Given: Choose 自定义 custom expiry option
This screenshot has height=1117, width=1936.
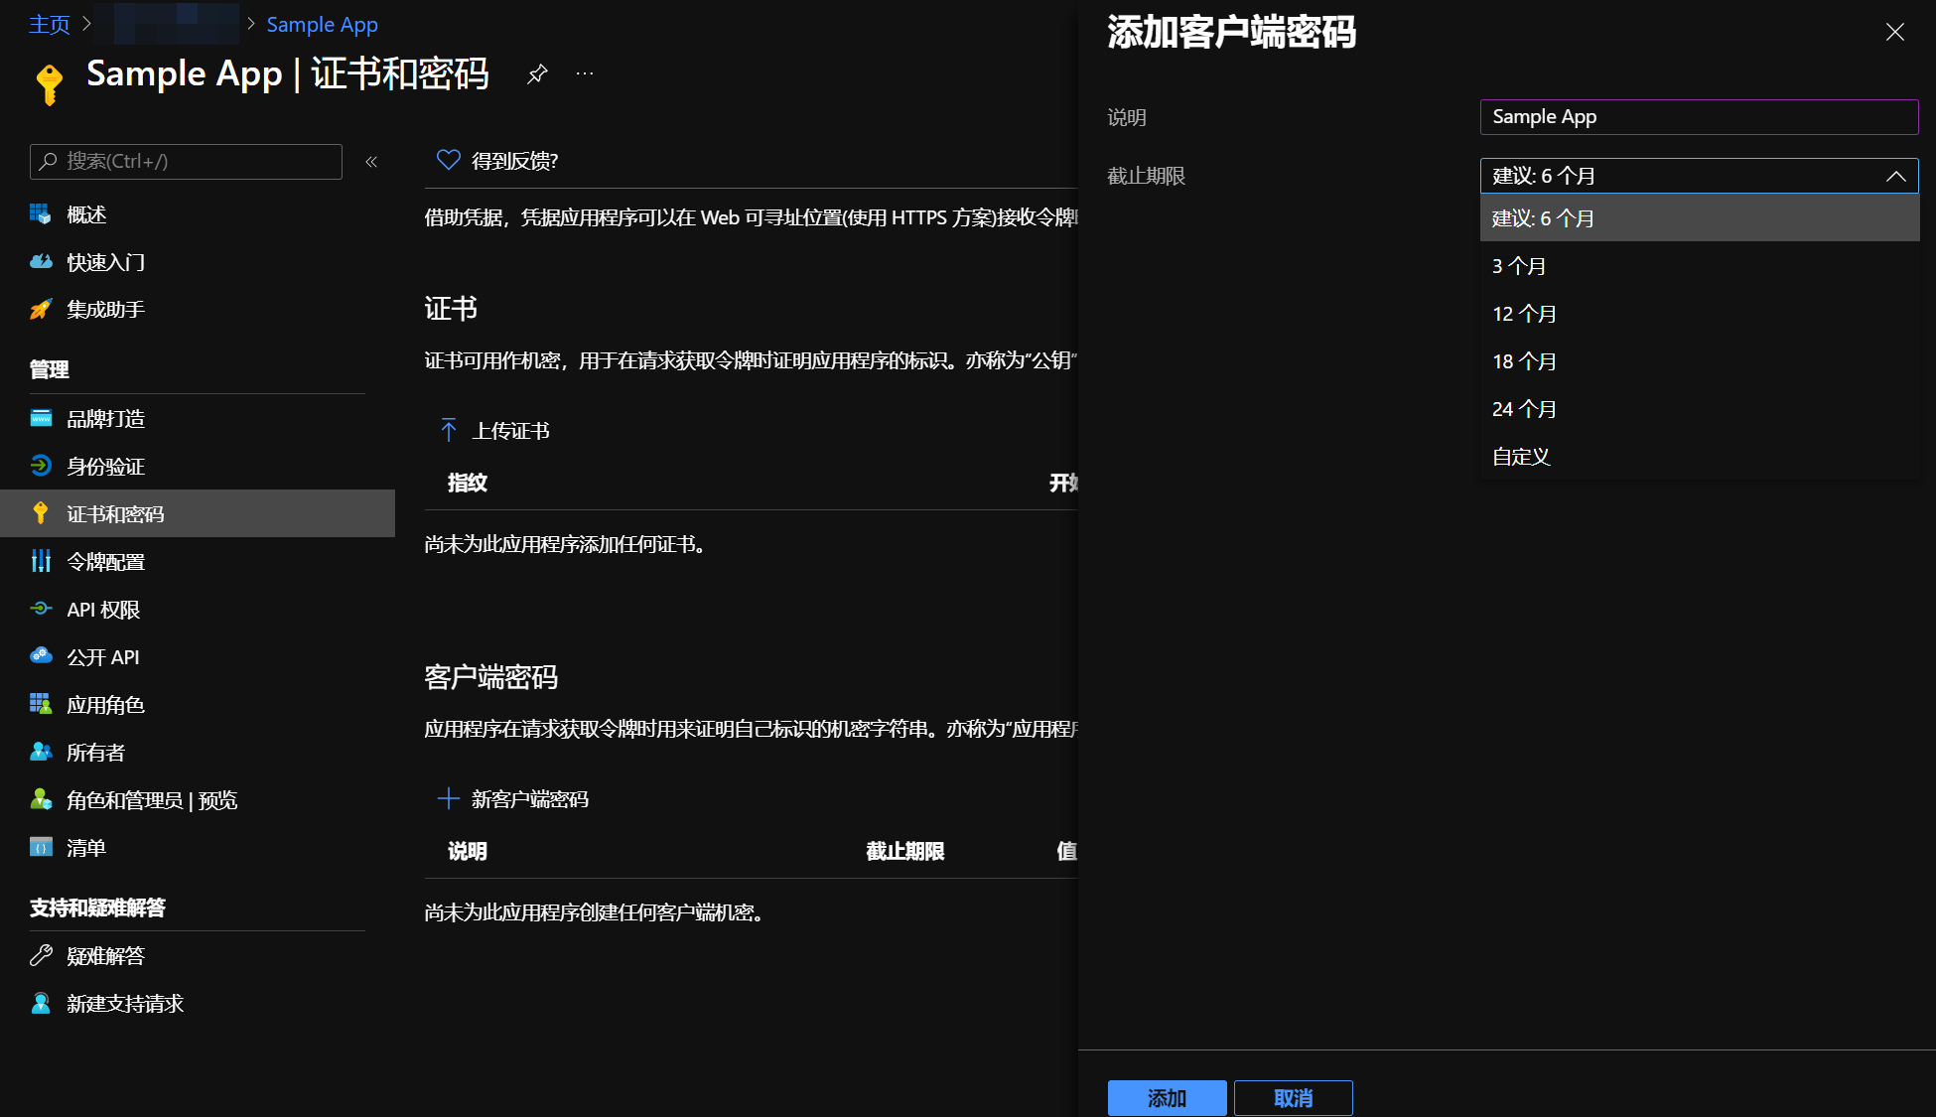Looking at the screenshot, I should (x=1521, y=457).
